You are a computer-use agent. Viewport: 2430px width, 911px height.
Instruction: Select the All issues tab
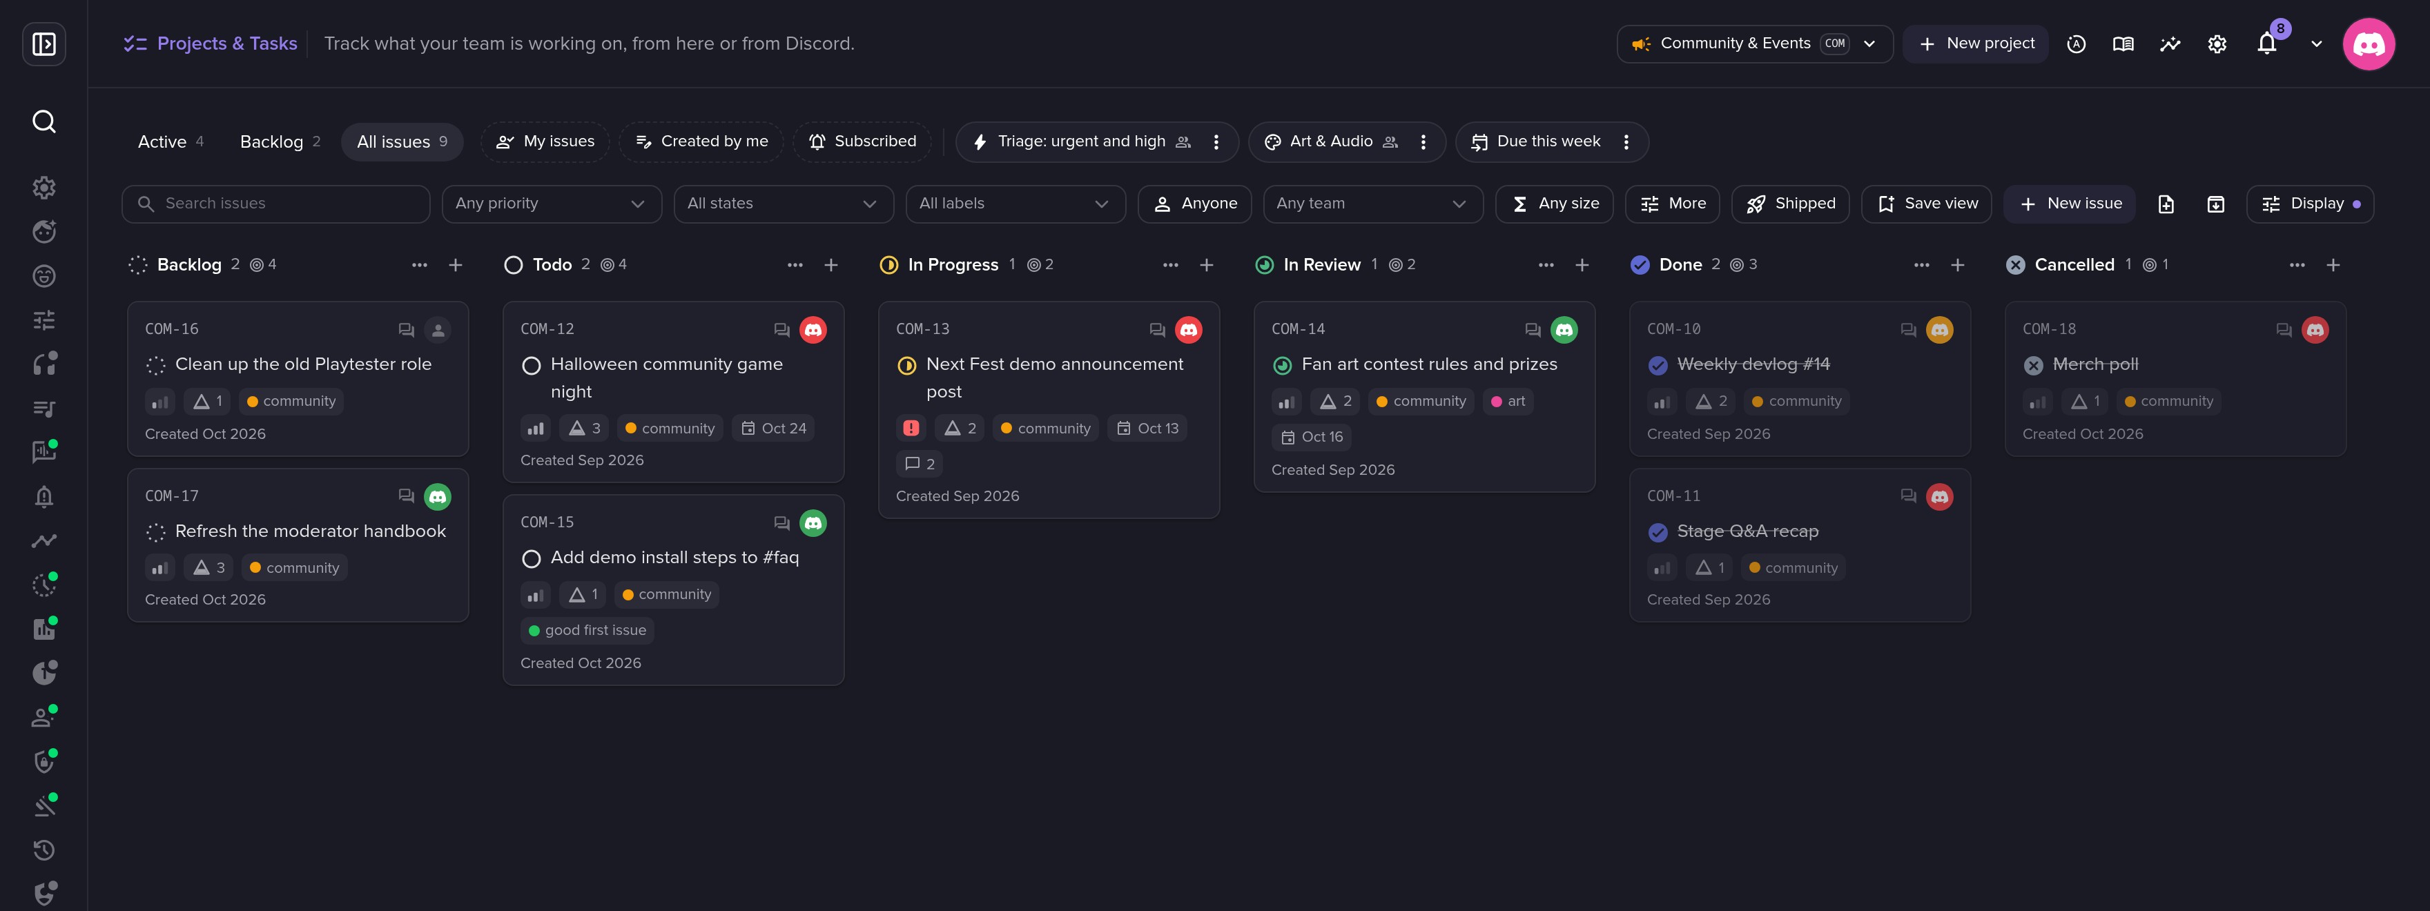point(401,141)
